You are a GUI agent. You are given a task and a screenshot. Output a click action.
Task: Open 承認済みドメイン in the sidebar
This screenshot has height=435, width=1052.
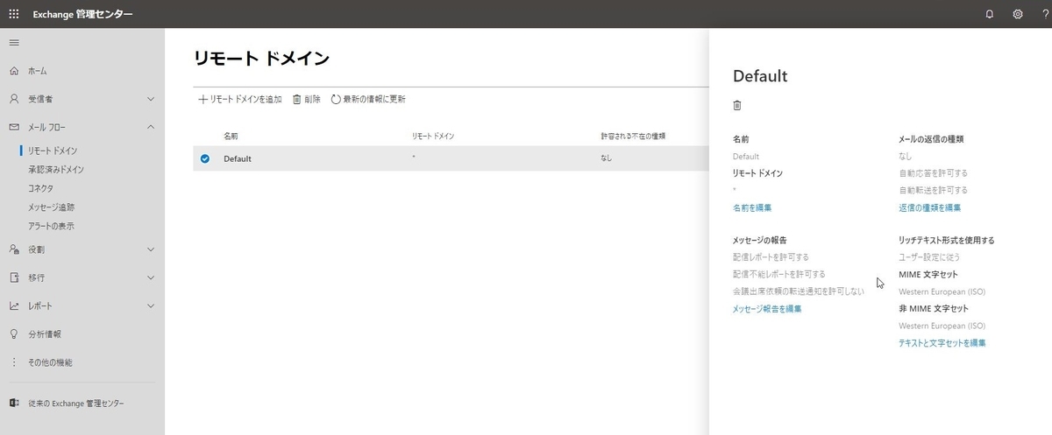tap(56, 170)
